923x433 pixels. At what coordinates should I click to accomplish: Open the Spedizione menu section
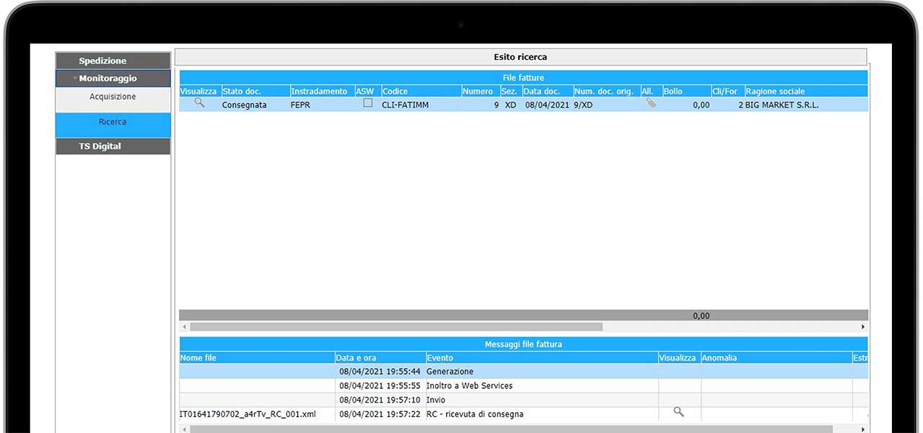point(113,61)
